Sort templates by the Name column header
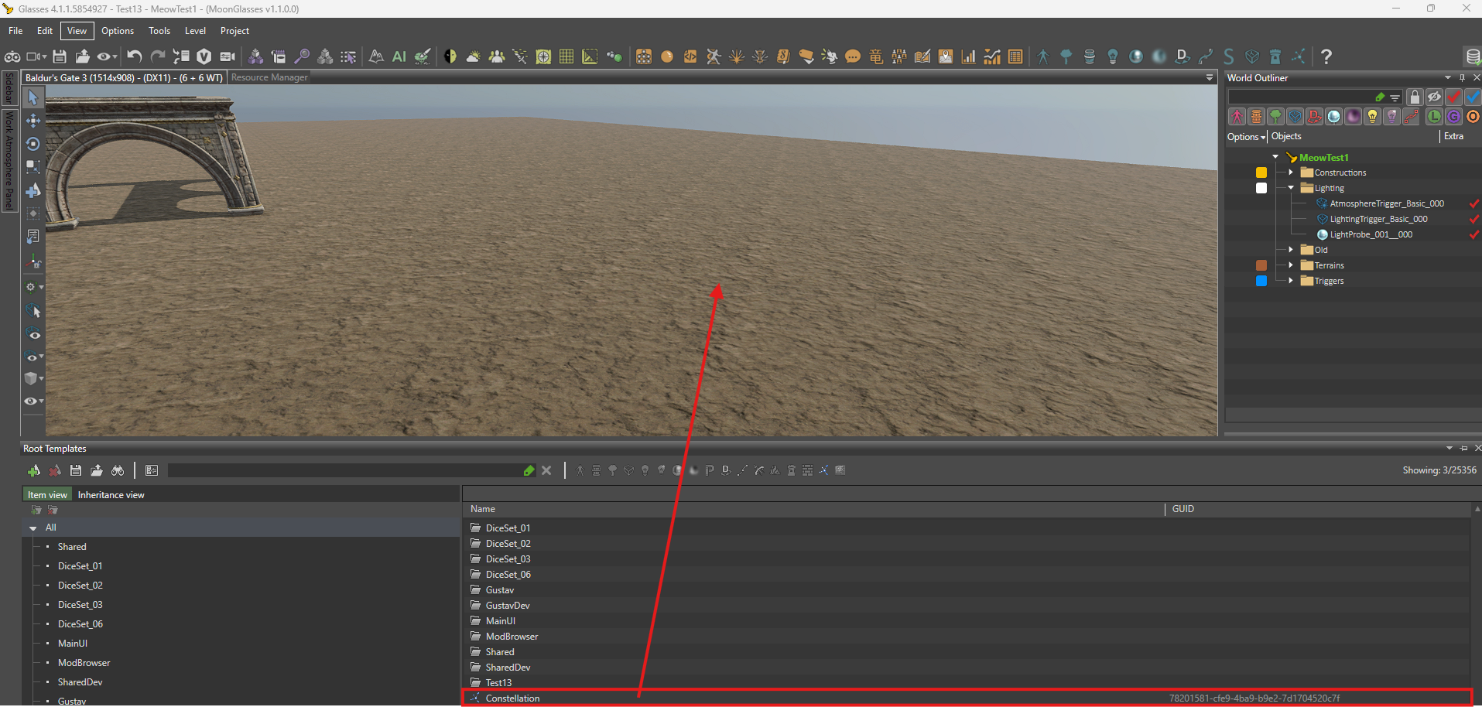Image resolution: width=1482 pixels, height=707 pixels. click(x=483, y=509)
